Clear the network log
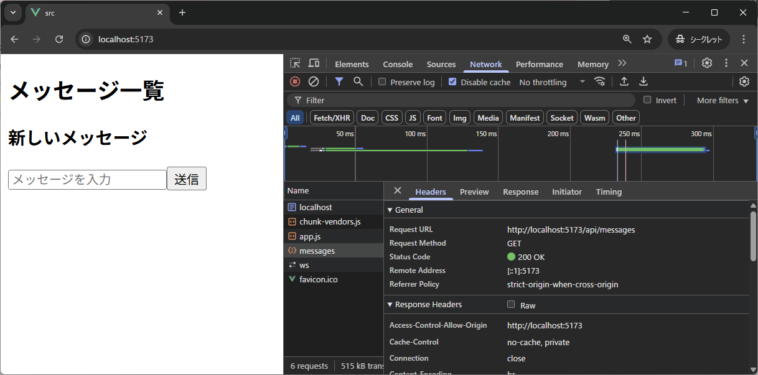 pyautogui.click(x=314, y=81)
